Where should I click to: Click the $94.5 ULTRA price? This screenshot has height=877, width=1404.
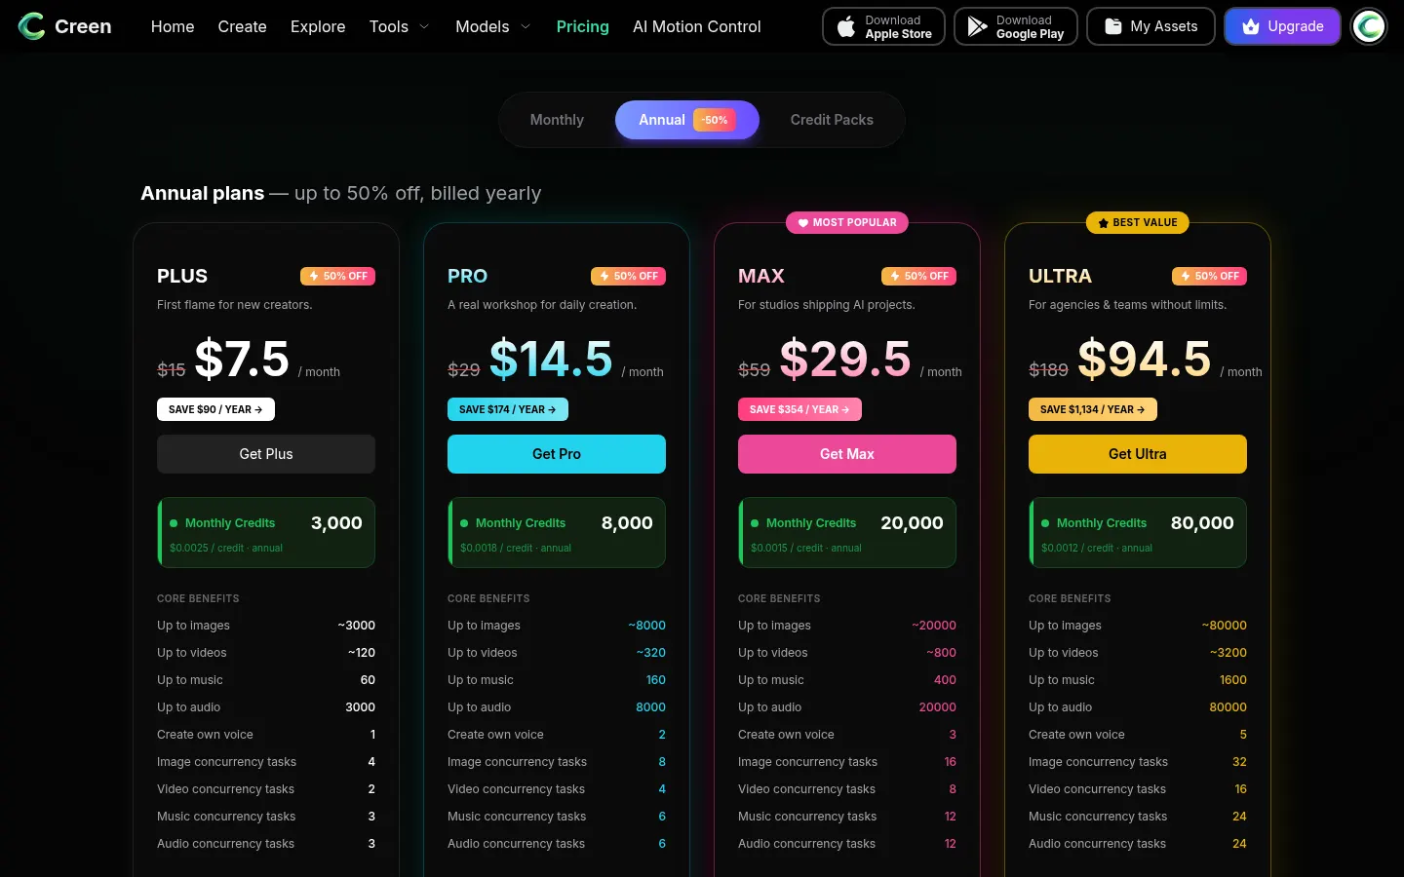pyautogui.click(x=1145, y=359)
